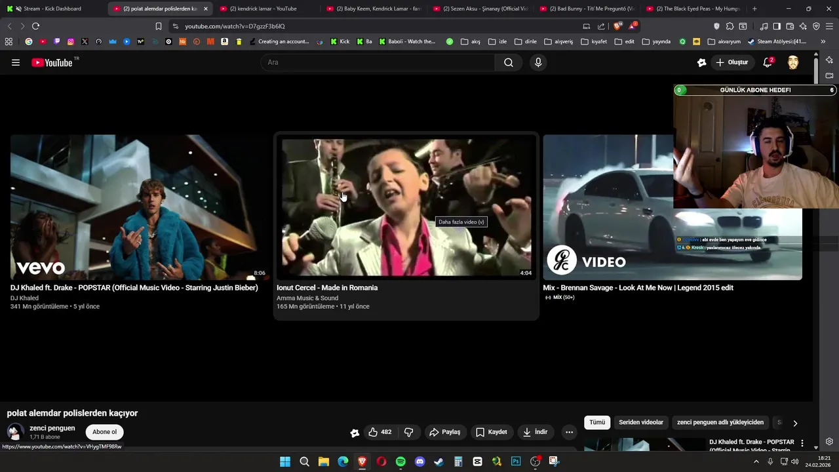The width and height of the screenshot is (839, 472).
Task: Open the share icon in the address bar
Action: pos(601,26)
